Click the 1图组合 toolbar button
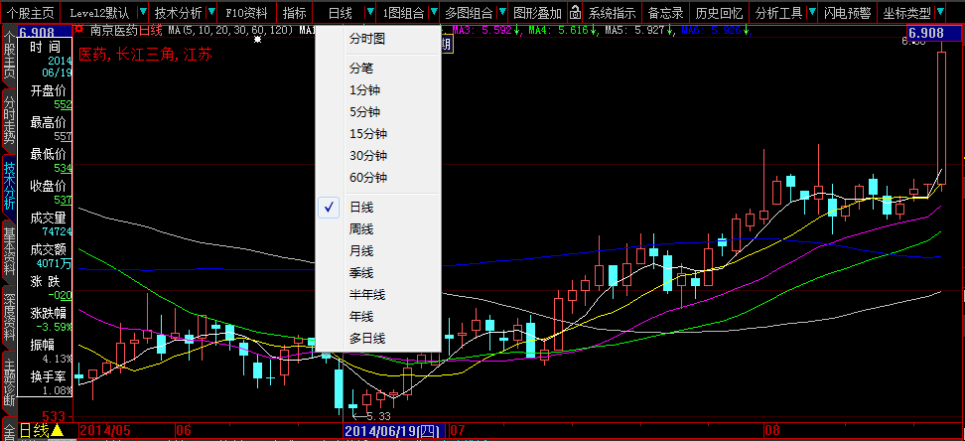Image resolution: width=965 pixels, height=441 pixels. tap(403, 12)
